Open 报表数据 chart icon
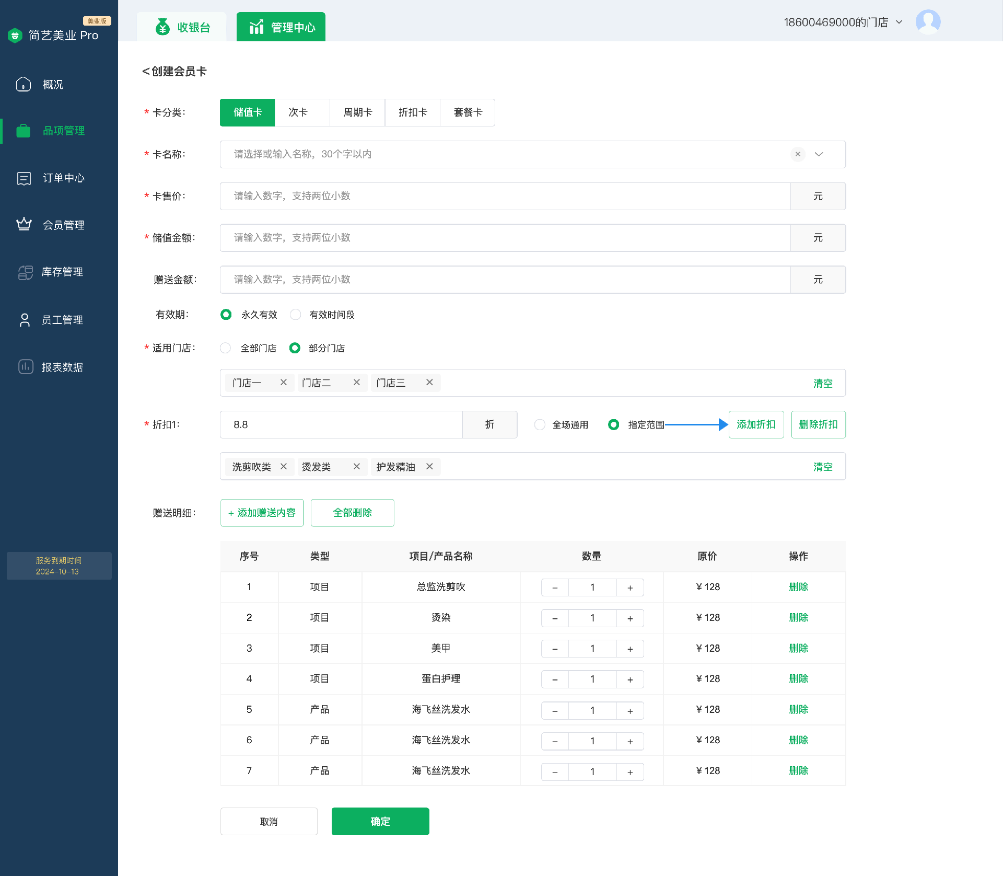 pos(26,367)
